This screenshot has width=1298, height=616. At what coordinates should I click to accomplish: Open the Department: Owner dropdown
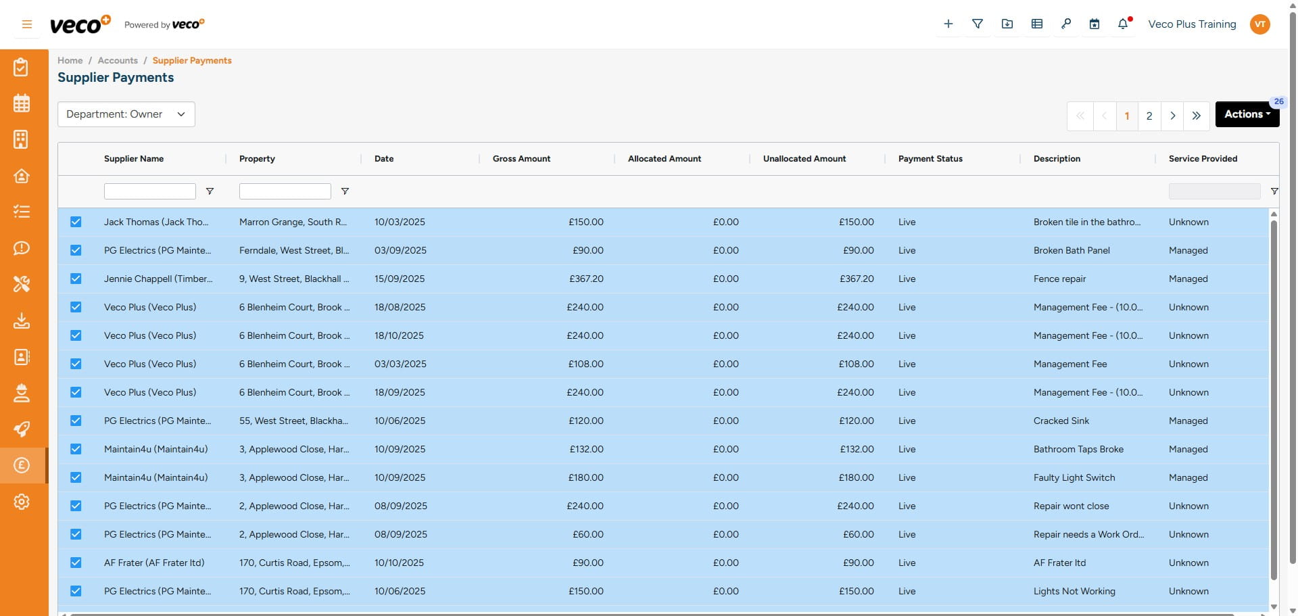[x=126, y=114]
